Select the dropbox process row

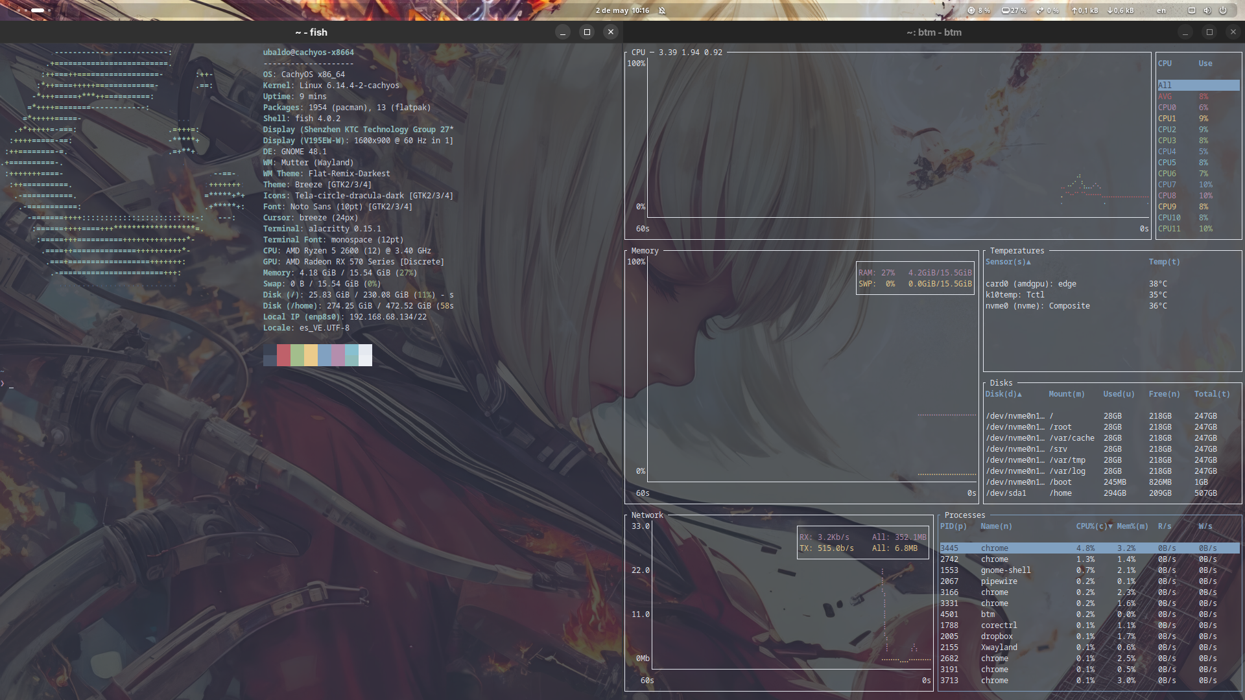1089,636
